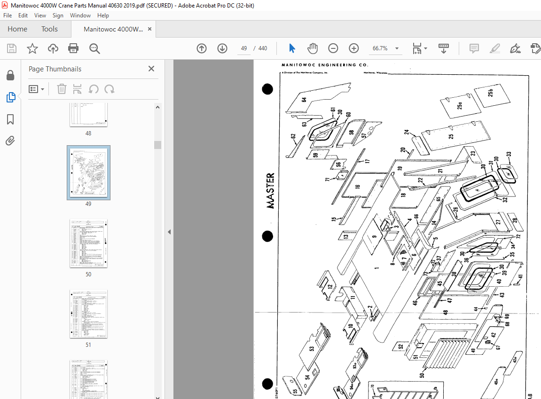This screenshot has height=399, width=541.
Task: Open the Sign document pen tool
Action: tap(515, 48)
